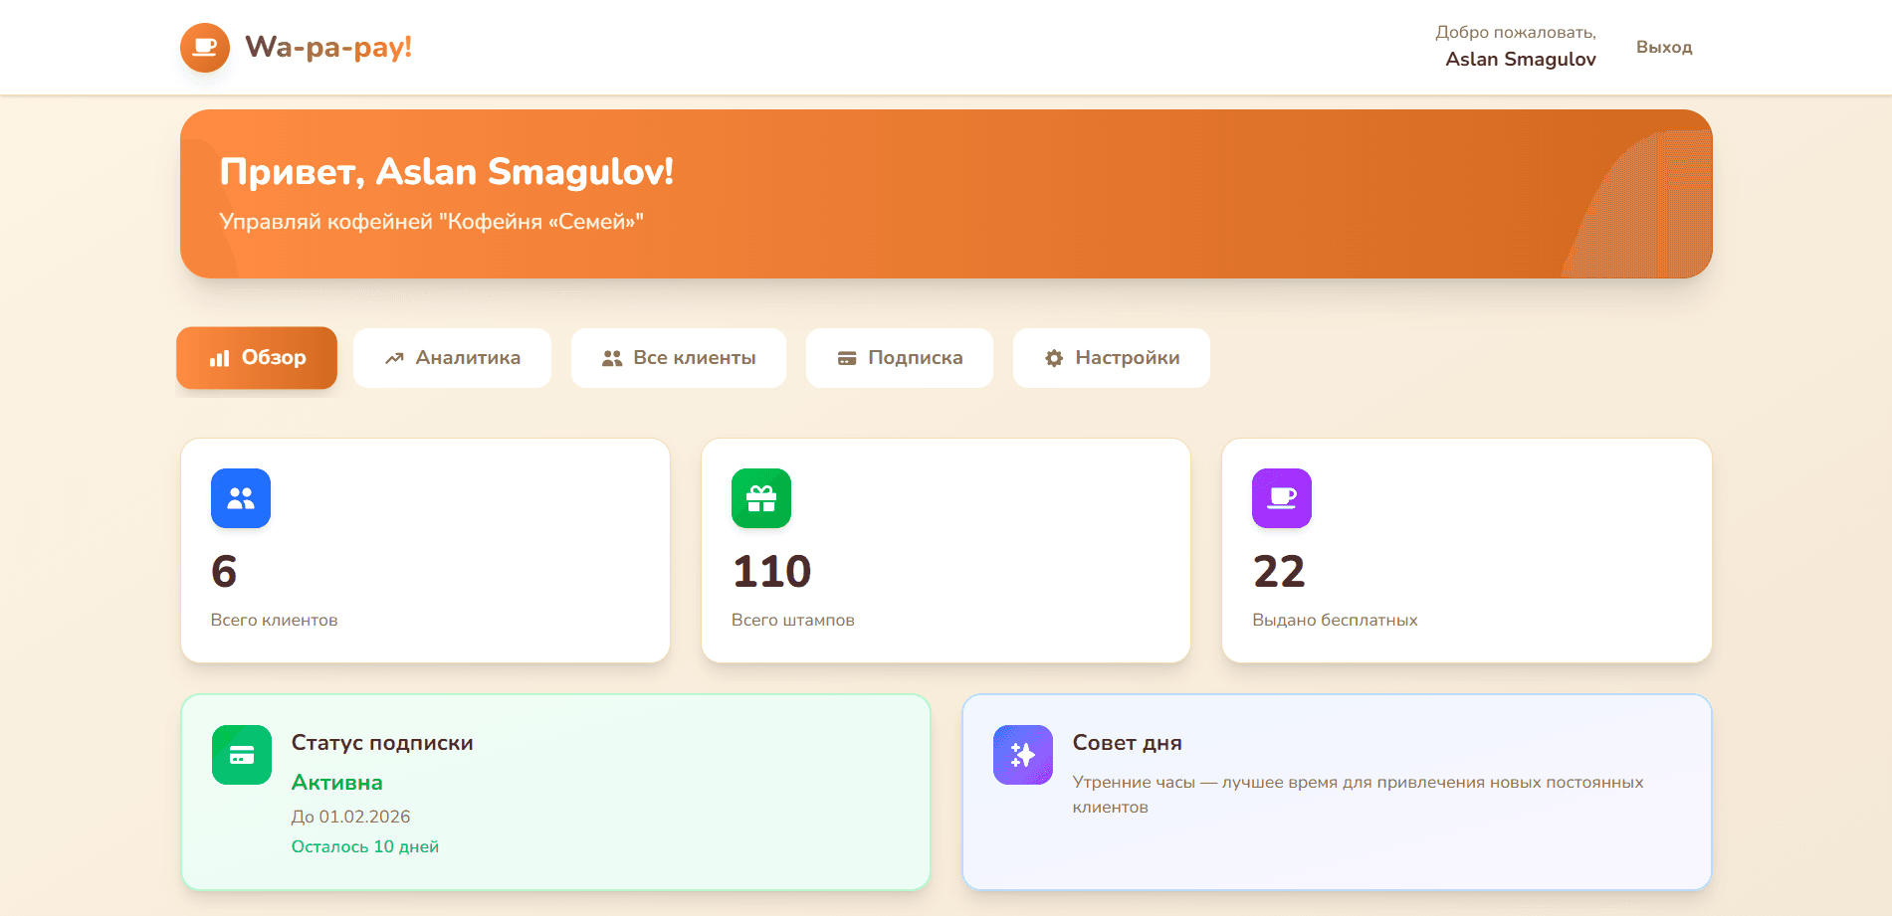
Task: Click the green gift stamps icon
Action: 761,498
